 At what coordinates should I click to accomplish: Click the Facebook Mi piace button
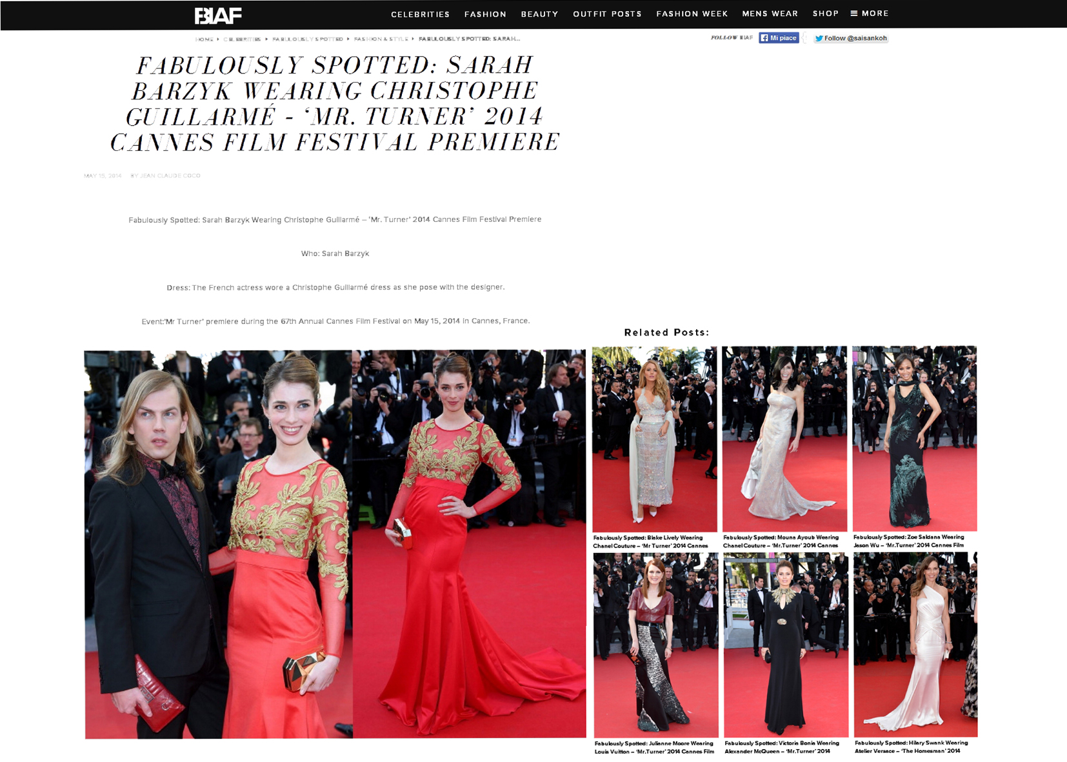pyautogui.click(x=779, y=38)
